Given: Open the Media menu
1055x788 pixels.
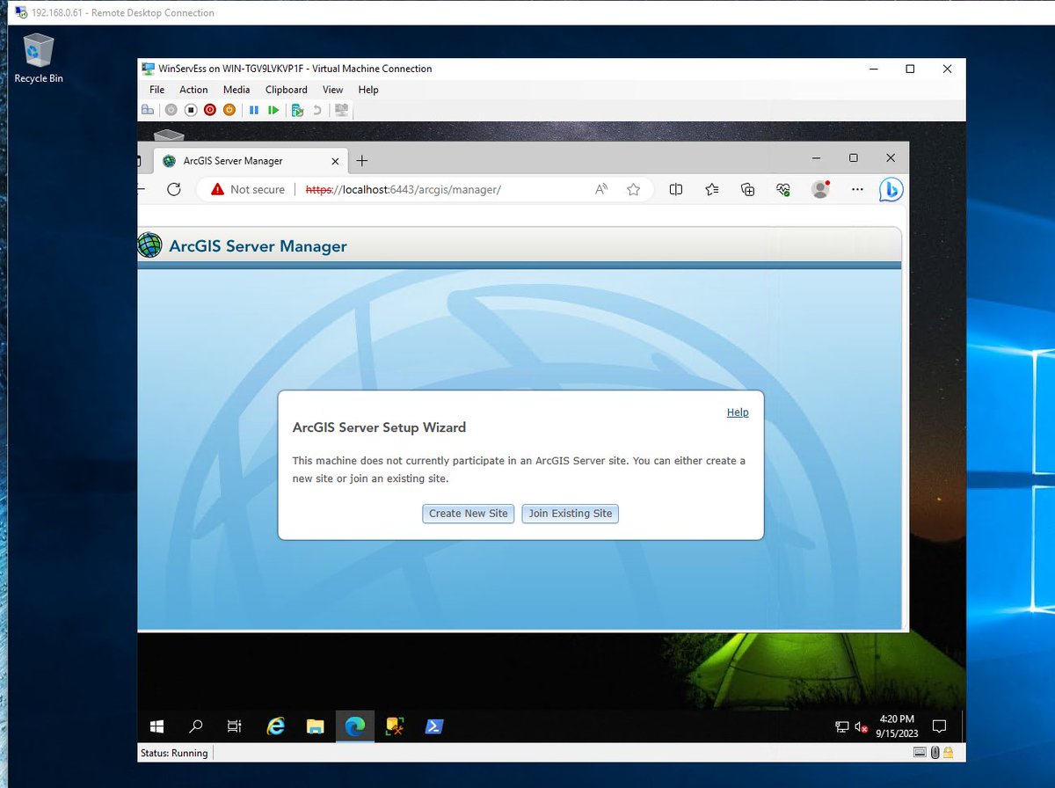Looking at the screenshot, I should 236,90.
